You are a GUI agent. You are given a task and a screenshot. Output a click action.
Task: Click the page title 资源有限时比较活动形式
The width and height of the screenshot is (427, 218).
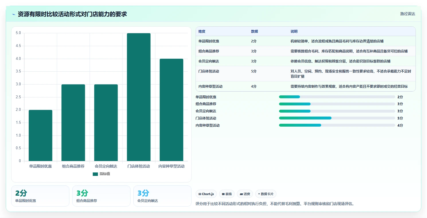72,14
